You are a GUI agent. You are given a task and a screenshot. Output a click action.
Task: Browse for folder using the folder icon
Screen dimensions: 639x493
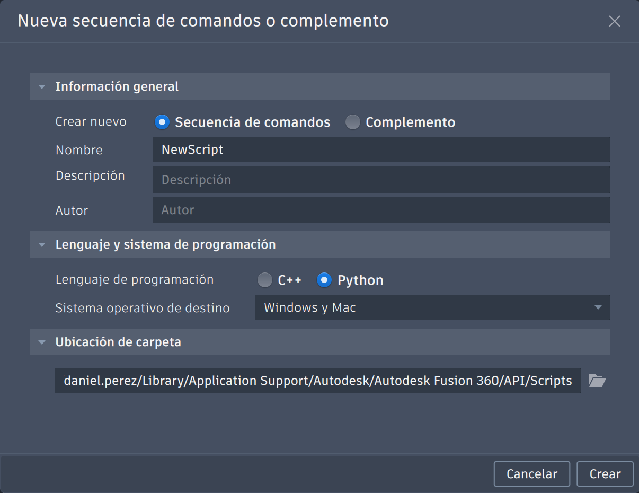tap(597, 381)
